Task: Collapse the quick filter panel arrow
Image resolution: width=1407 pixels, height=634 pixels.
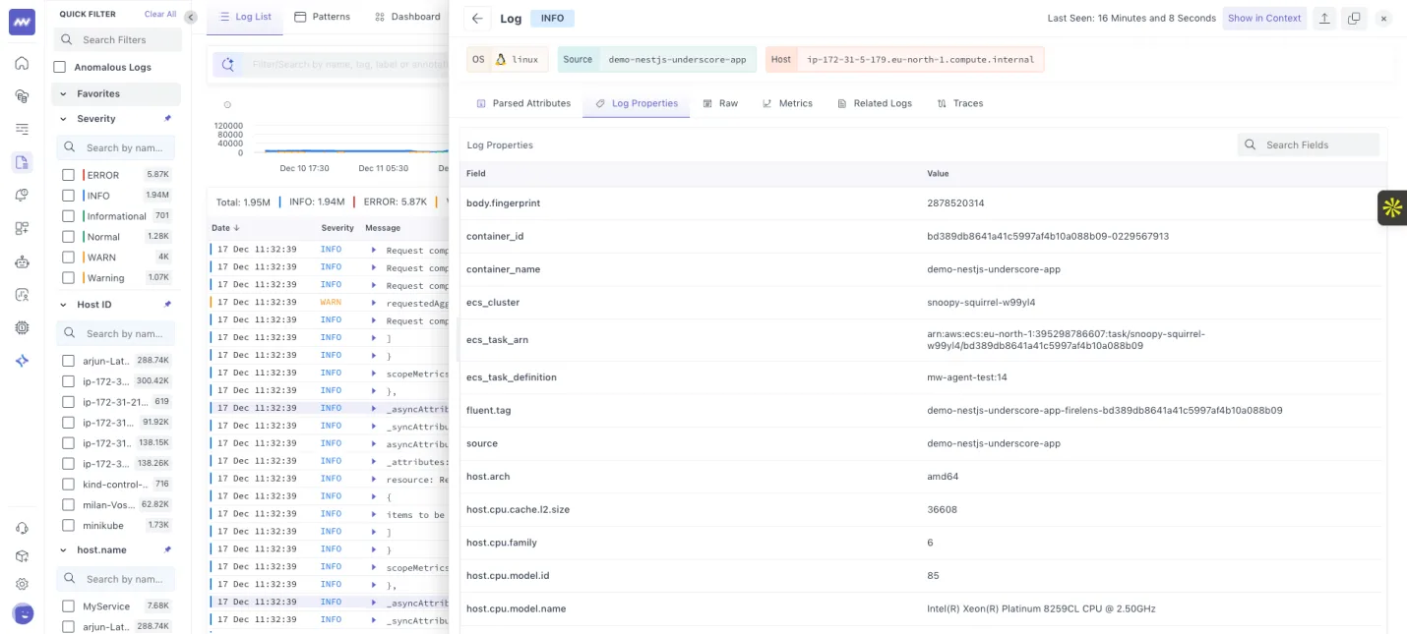Action: pyautogui.click(x=191, y=17)
